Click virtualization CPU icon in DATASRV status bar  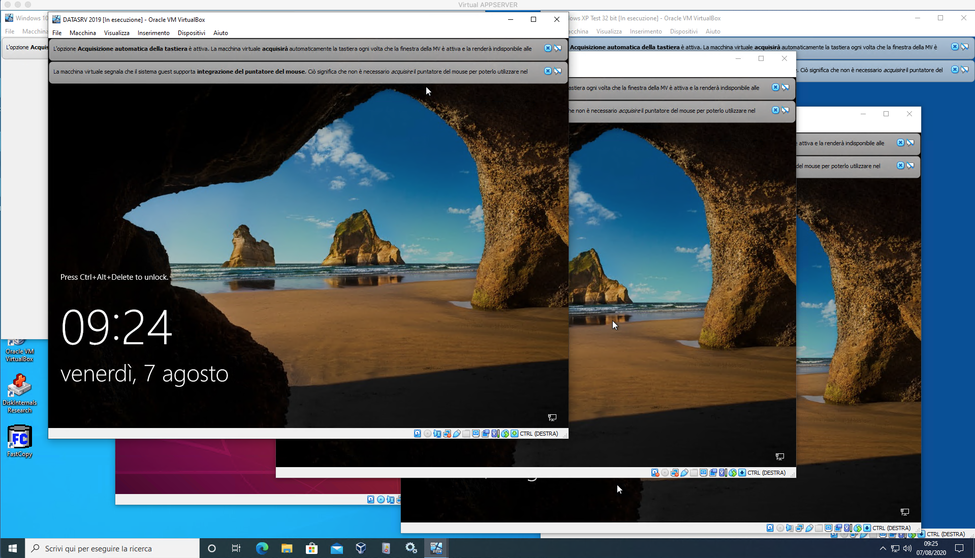(495, 434)
